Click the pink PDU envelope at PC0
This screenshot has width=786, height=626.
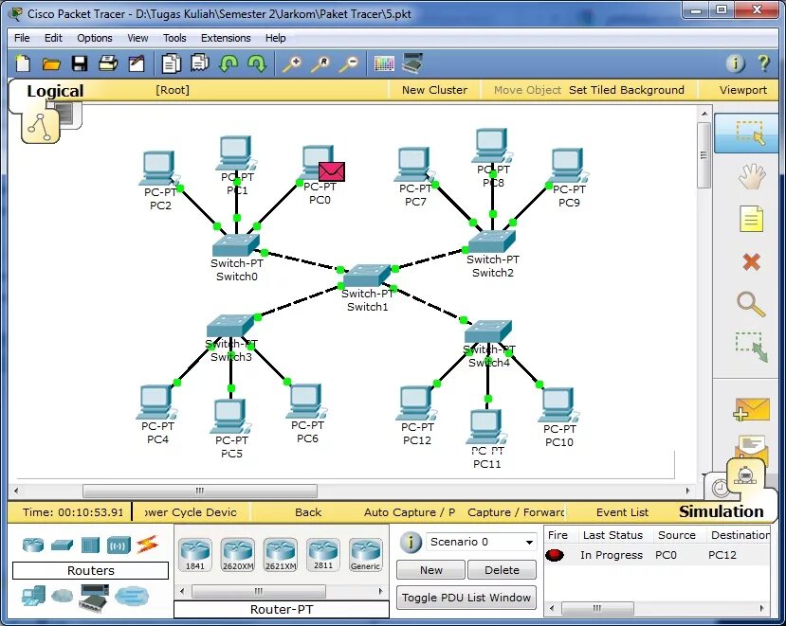click(x=331, y=171)
